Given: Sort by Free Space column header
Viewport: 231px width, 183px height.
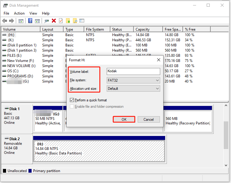Looking at the screenshot, I should click(x=173, y=29).
